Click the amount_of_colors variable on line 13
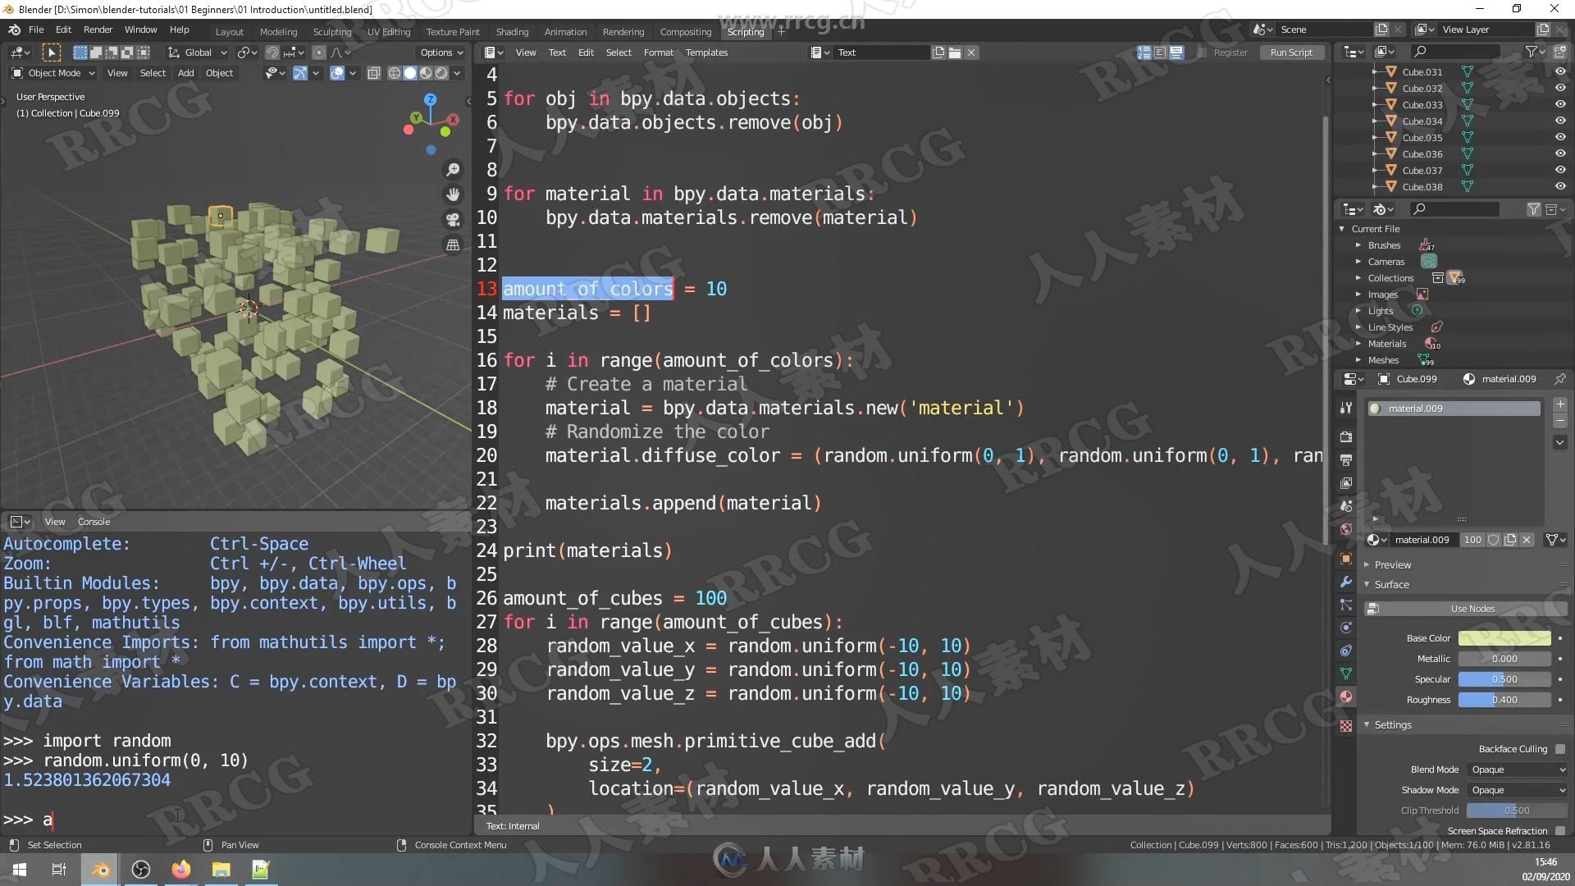 point(587,288)
